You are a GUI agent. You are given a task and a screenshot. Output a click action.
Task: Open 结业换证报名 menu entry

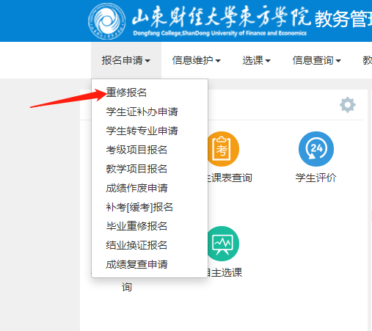click(136, 245)
